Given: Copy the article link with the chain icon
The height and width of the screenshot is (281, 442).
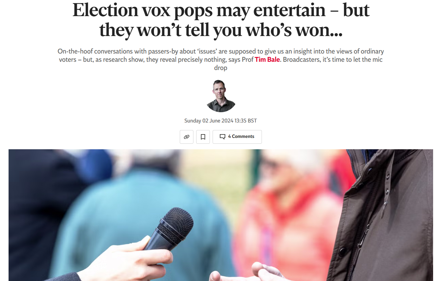Looking at the screenshot, I should tap(187, 137).
